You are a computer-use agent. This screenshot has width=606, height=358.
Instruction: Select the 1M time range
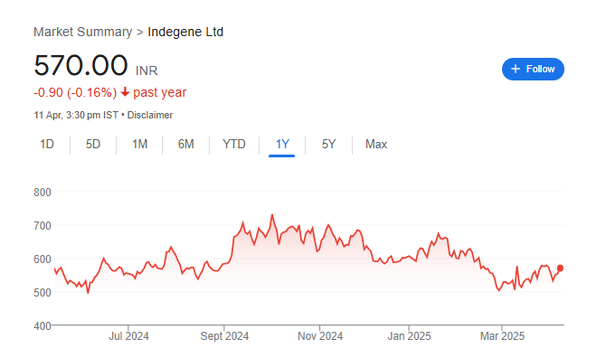139,145
